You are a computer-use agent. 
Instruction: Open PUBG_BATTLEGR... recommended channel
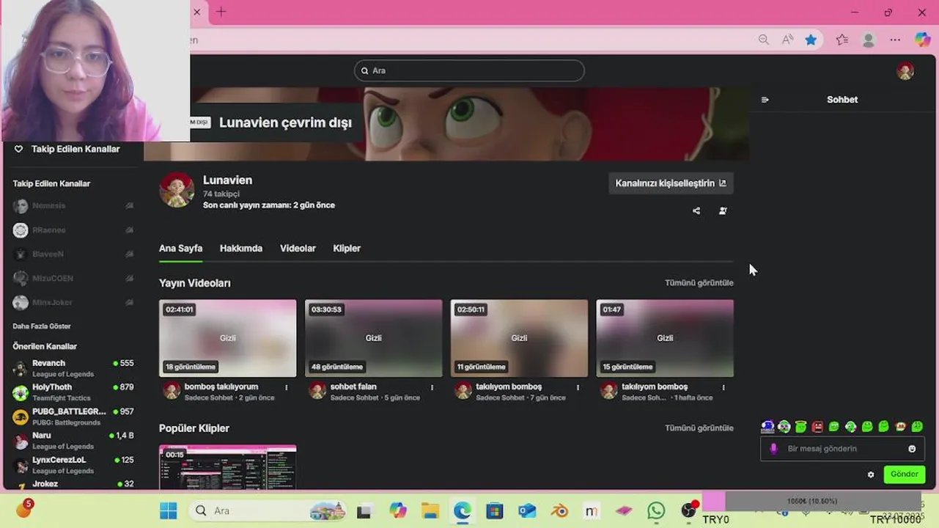click(x=73, y=417)
